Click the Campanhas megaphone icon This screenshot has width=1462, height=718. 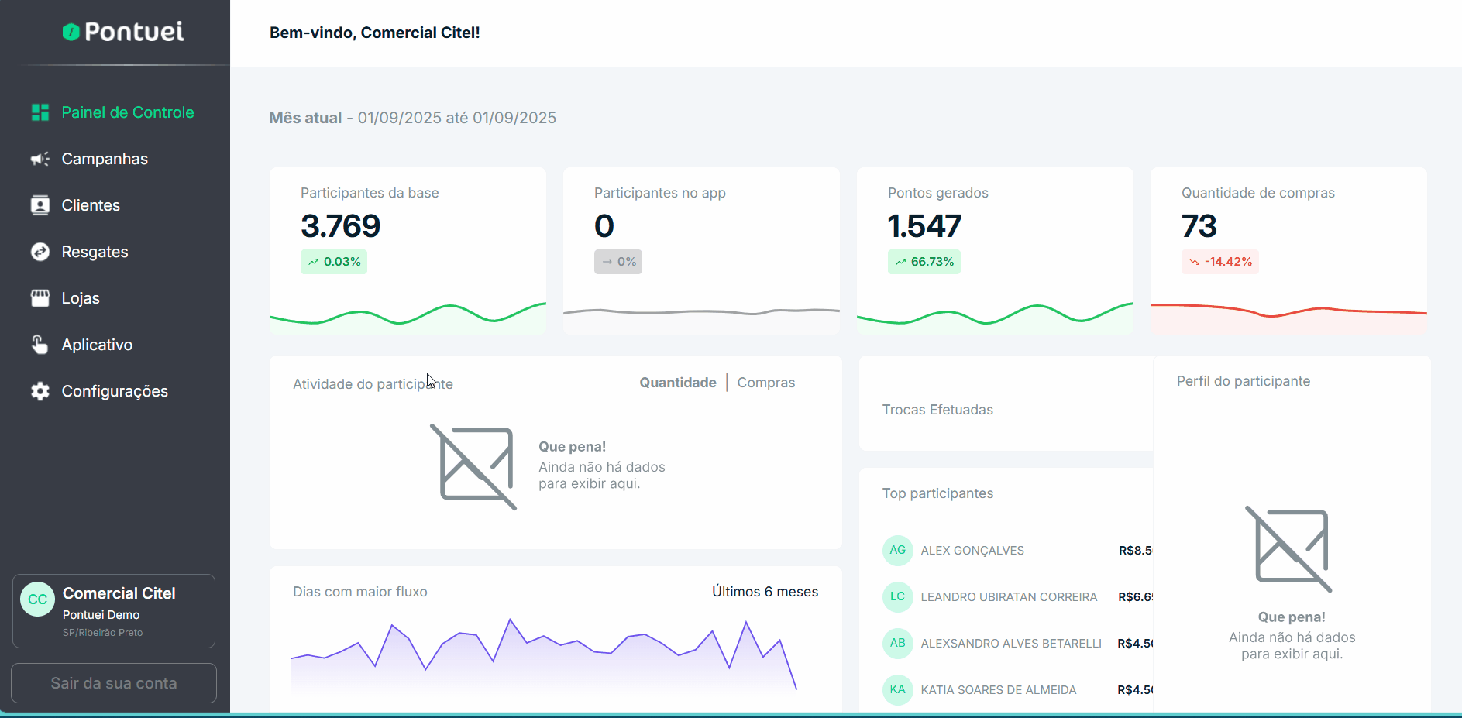[x=40, y=159]
